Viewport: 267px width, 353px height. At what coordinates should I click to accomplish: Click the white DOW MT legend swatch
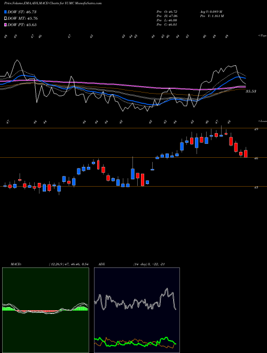[x=5, y=19]
